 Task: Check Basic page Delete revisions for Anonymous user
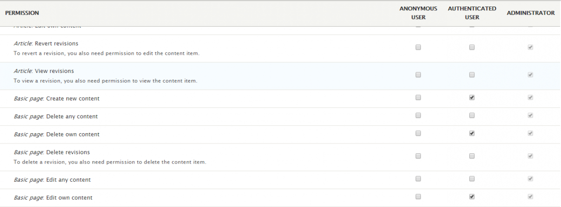coord(418,156)
